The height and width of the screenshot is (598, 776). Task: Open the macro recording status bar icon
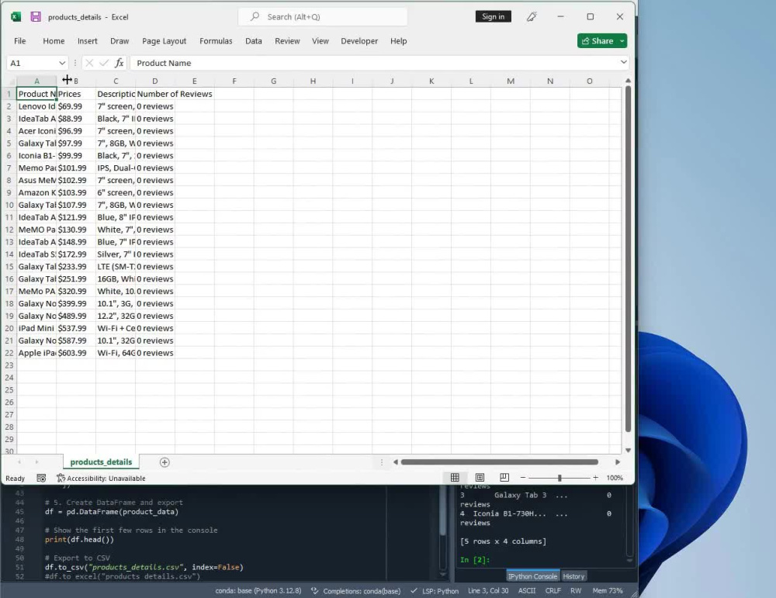42,479
